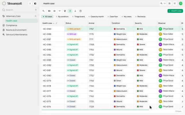185x115 pixels.
Task: Select Health case in the sidebar
Action: [21, 21]
